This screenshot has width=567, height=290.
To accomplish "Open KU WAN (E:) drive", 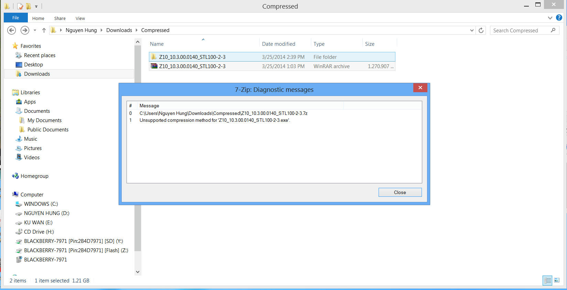I will click(x=38, y=222).
